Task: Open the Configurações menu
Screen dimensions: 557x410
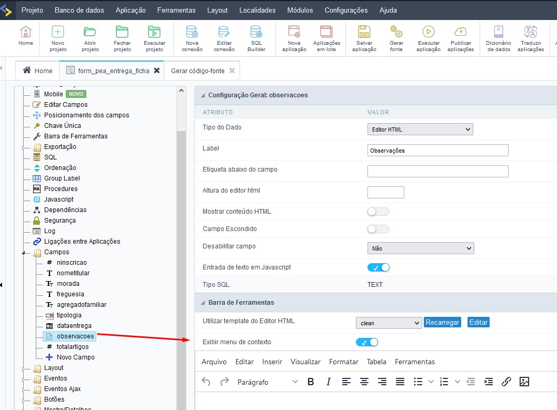Action: [x=346, y=11]
